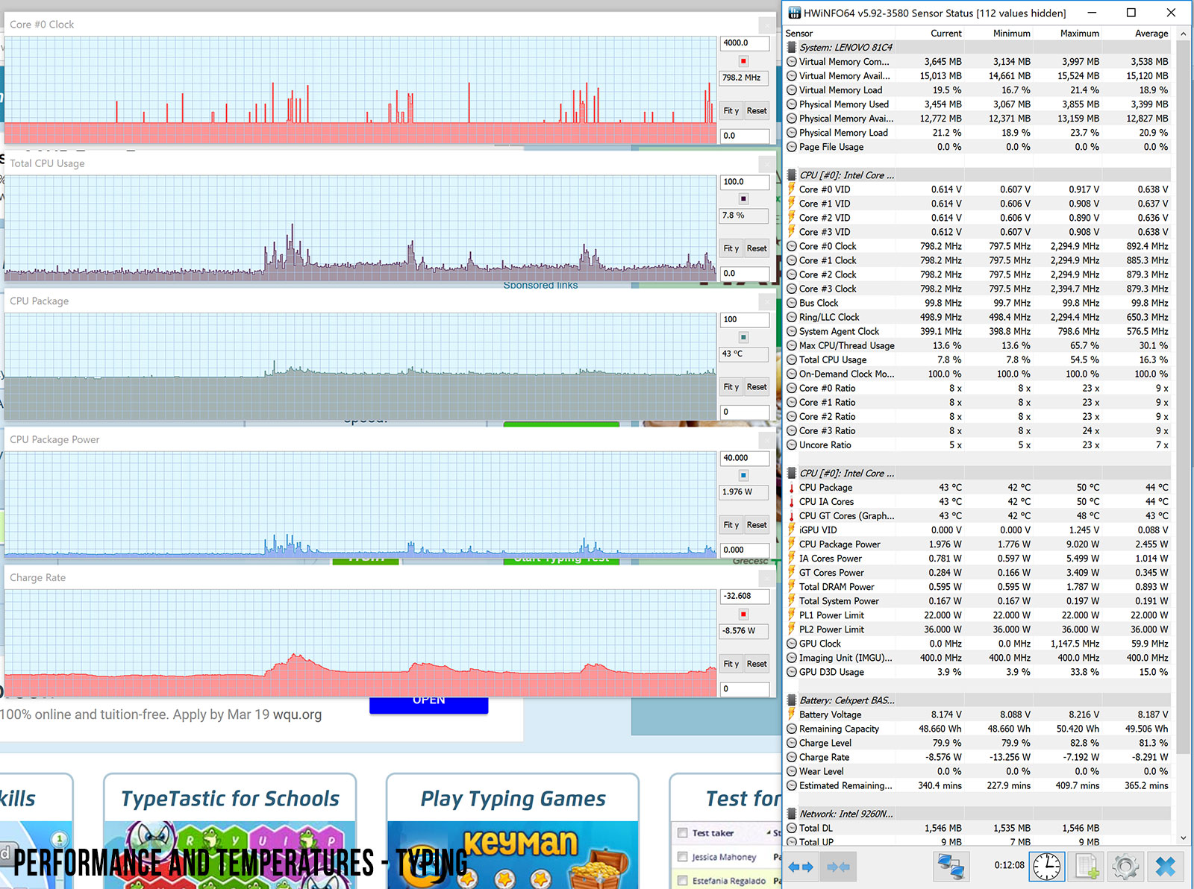Click Fit y in CPU Package graph
The width and height of the screenshot is (1194, 889).
pyautogui.click(x=731, y=387)
